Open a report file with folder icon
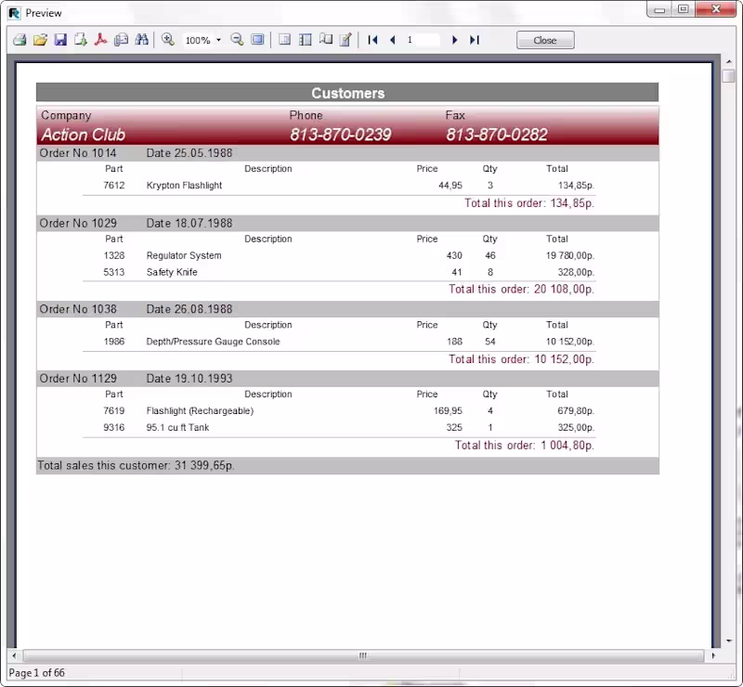Screen dimensions: 743x687 pyautogui.click(x=40, y=40)
